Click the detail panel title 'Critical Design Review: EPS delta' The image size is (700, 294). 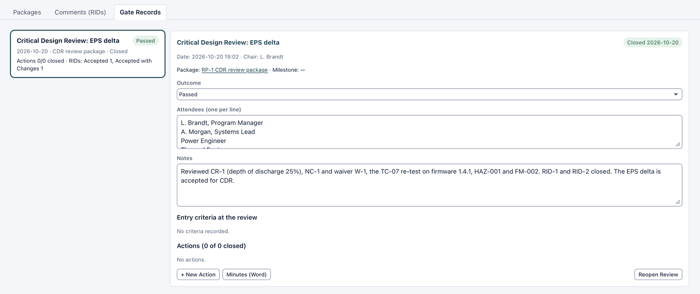pyautogui.click(x=228, y=42)
